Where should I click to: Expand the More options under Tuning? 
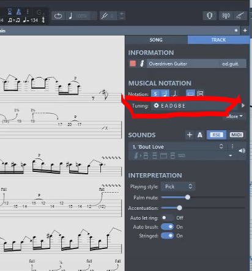point(234,116)
